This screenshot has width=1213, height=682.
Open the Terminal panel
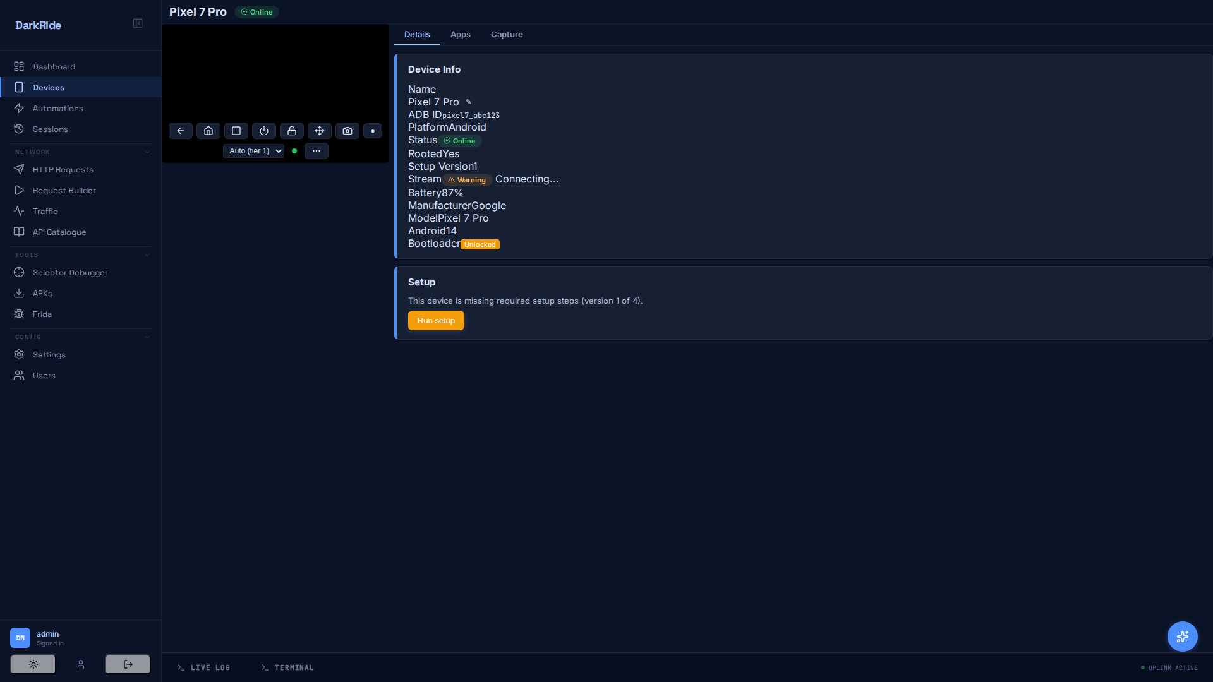coord(287,667)
